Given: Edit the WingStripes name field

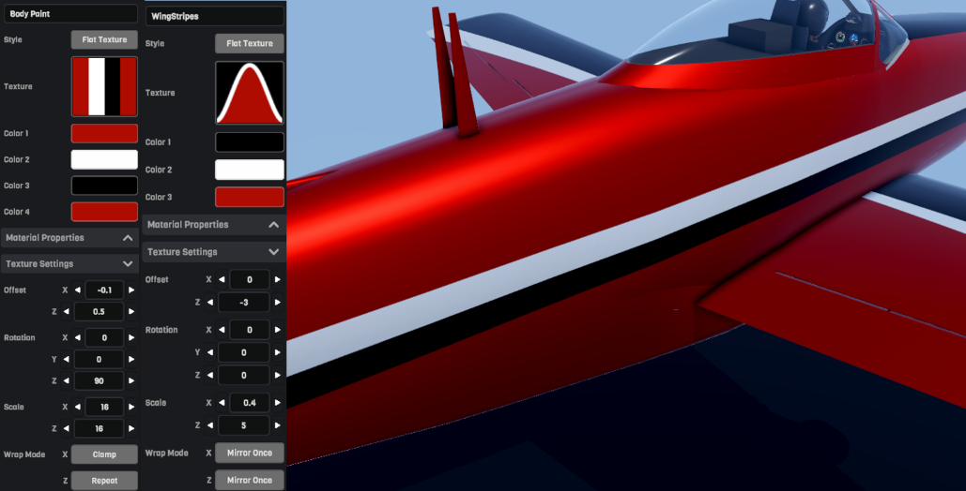Looking at the screenshot, I should (x=214, y=16).
